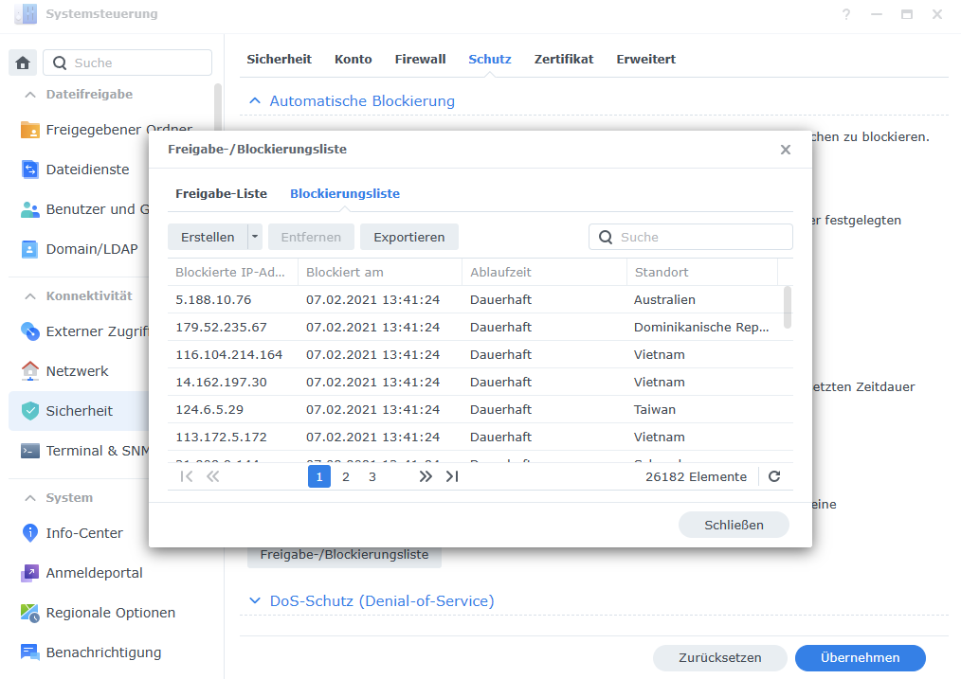Open Anmeldeportal in the sidebar

94,573
